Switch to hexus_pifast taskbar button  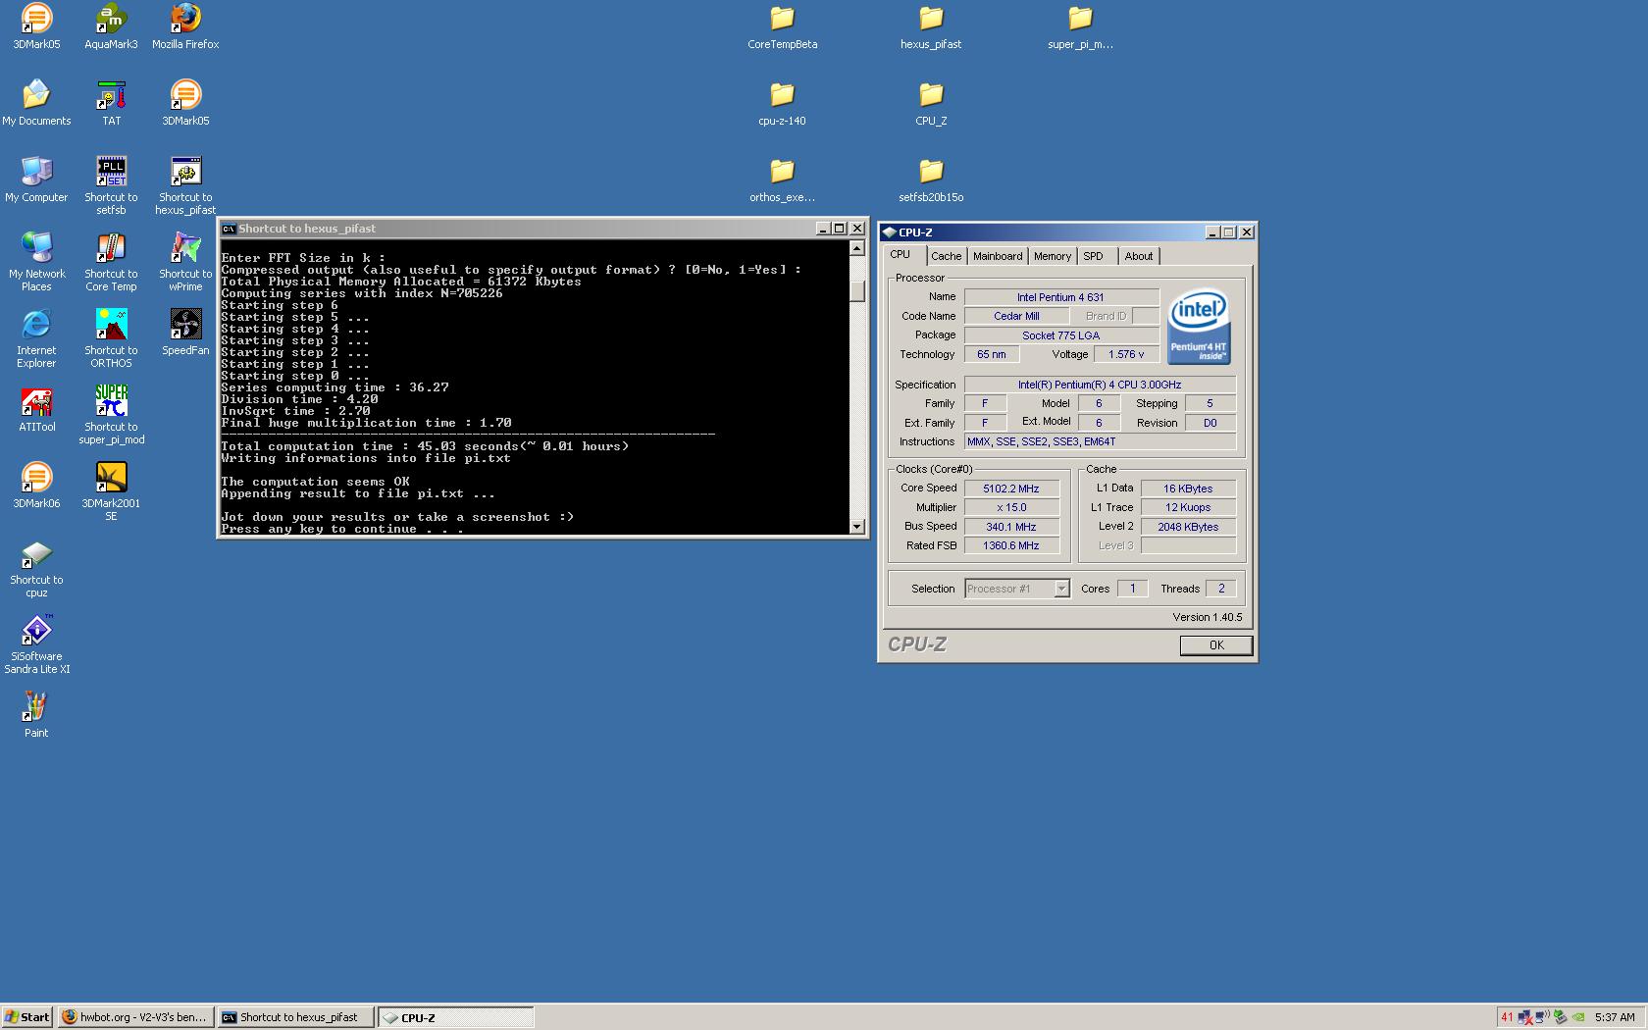pyautogui.click(x=296, y=1017)
